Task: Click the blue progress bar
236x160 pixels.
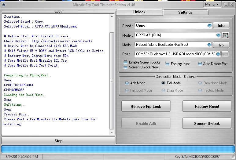Action: click(x=118, y=149)
